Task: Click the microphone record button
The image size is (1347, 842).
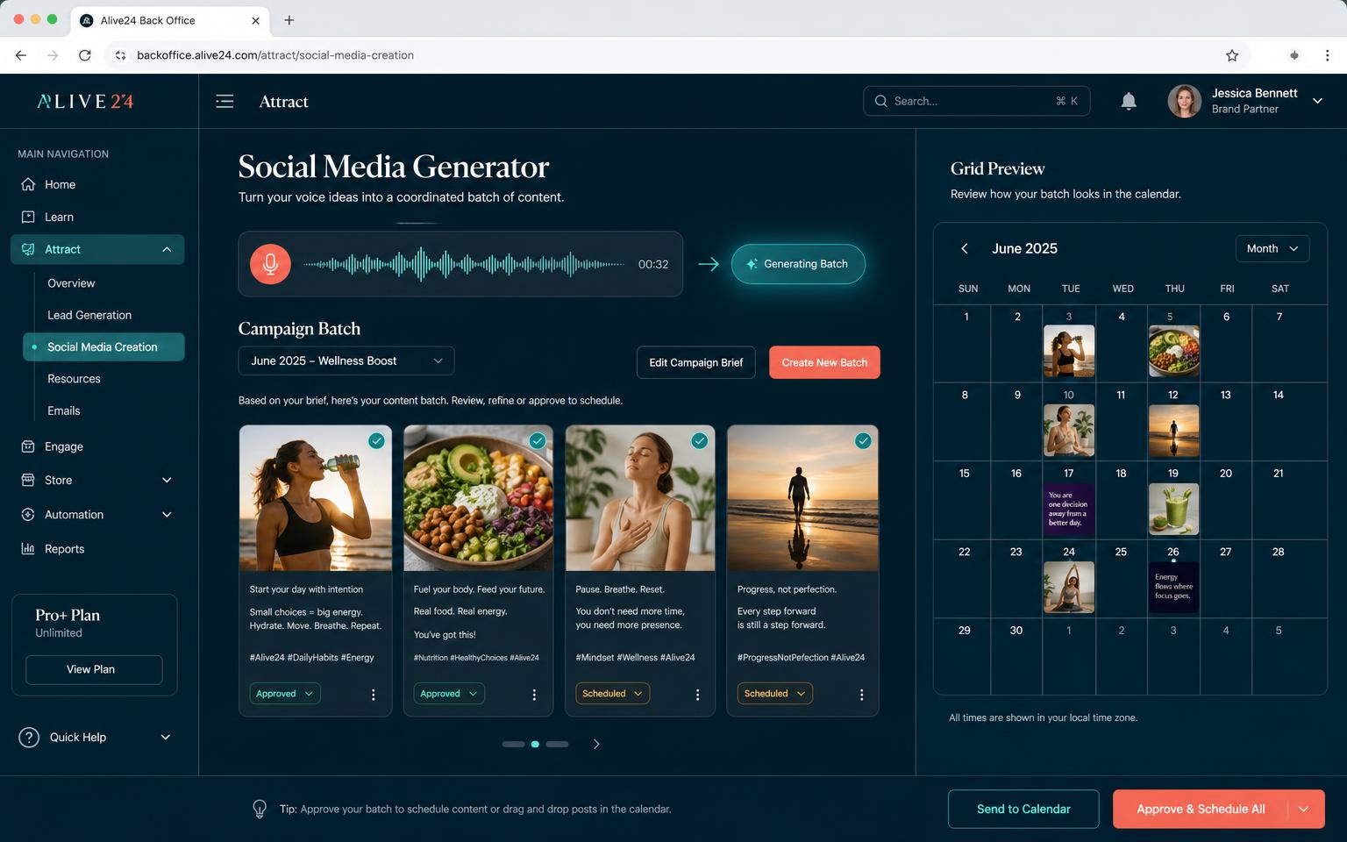Action: click(270, 264)
